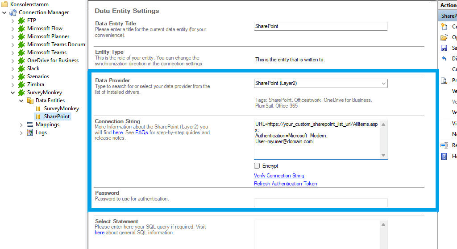Screen dimensions: 457x249
Task: Collapse the Data Entities node
Action: [21, 100]
